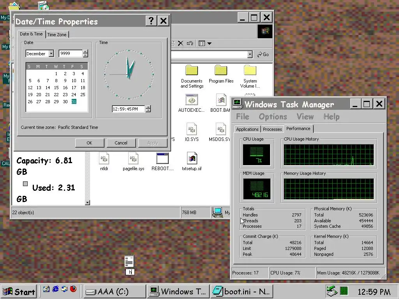Select the txtsetup.sif file icon
The image size is (399, 299).
pyautogui.click(x=192, y=162)
